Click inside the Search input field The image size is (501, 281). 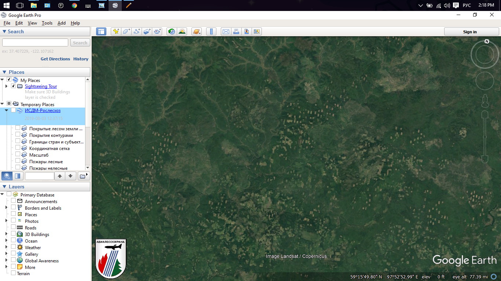coord(35,42)
